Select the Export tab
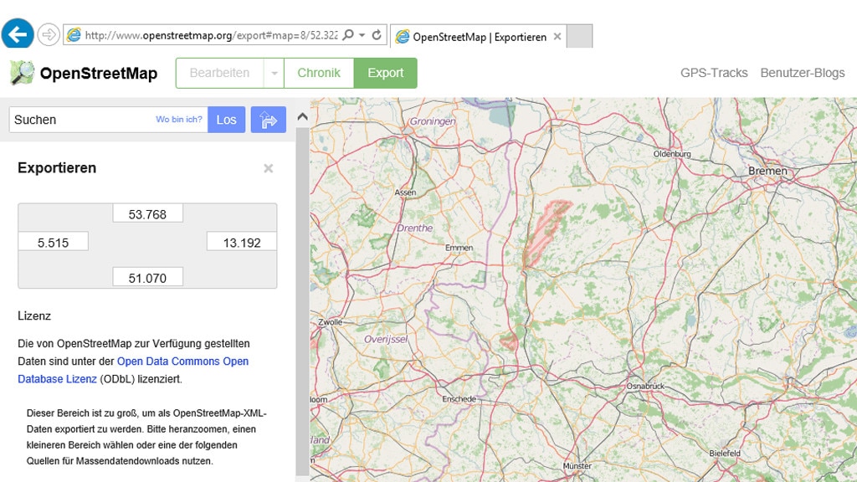The width and height of the screenshot is (857, 482). (x=385, y=73)
